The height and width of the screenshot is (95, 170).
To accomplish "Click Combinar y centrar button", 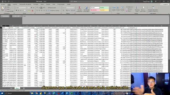I will (x=54, y=11).
